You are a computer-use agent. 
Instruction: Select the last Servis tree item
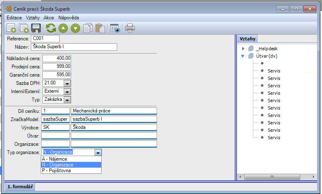274,138
